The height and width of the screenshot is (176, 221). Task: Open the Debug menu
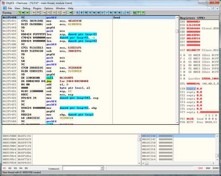click(27, 8)
